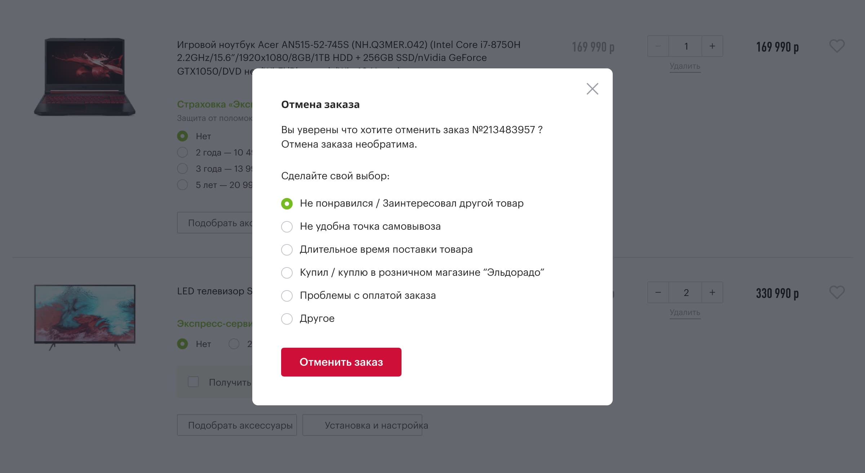865x473 pixels.
Task: Close the order cancellation dialog
Action: (x=592, y=89)
